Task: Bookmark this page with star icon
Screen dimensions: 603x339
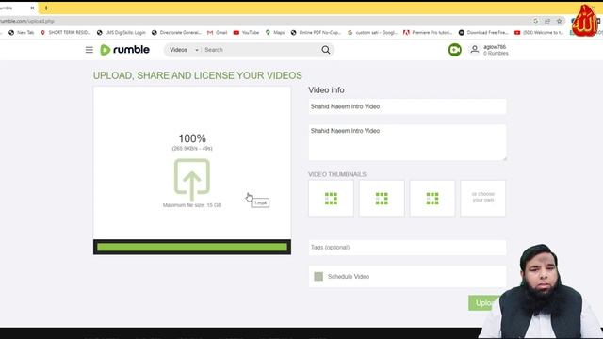Action: 560,21
